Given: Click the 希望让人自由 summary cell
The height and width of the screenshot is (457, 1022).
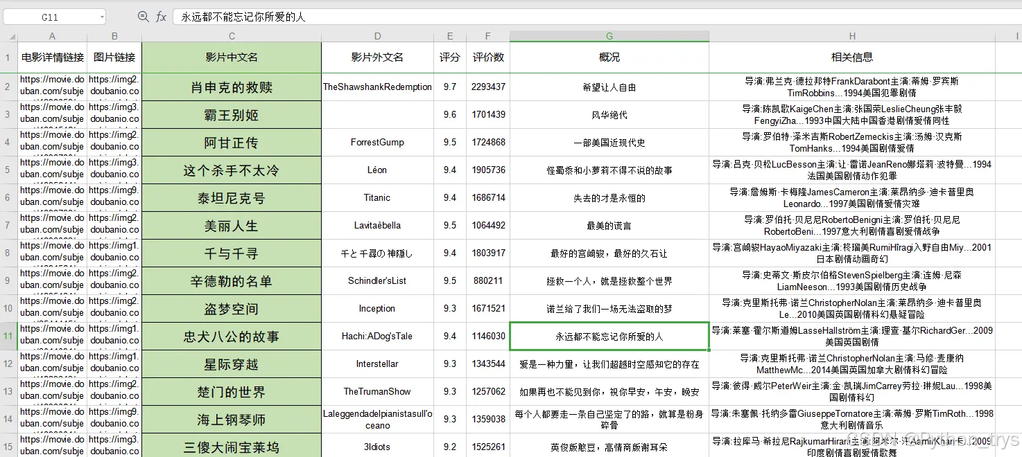Looking at the screenshot, I should click(609, 87).
